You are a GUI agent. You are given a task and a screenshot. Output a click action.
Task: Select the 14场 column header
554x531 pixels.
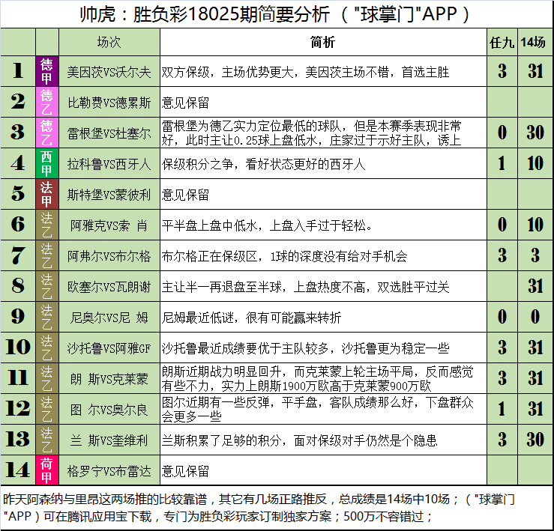pyautogui.click(x=535, y=43)
